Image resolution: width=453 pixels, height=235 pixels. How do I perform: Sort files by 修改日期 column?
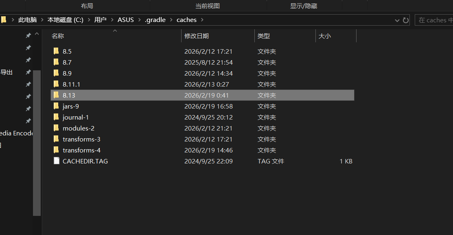[x=197, y=36]
